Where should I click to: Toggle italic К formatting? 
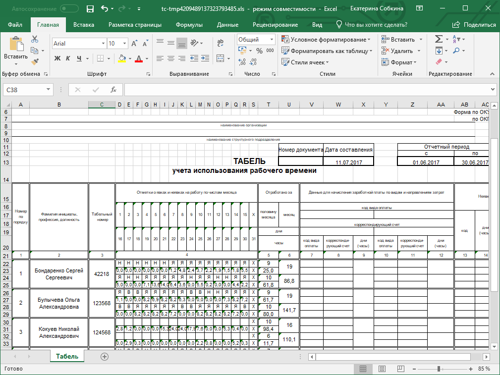(68, 58)
